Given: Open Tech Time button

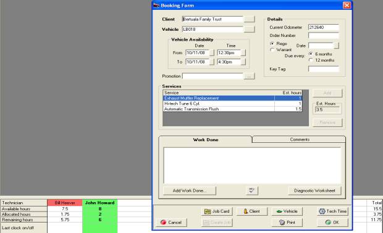Looking at the screenshot, I should click(333, 211).
